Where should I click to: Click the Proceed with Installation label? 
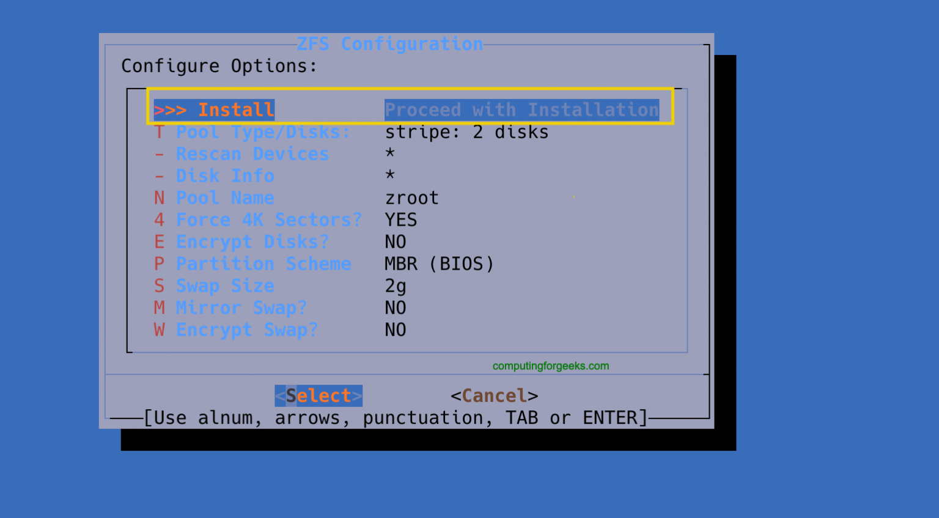click(x=521, y=109)
